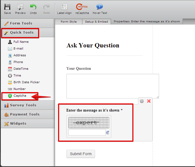Switch to the Form Style tab
The image size is (195, 167).
(x=69, y=22)
